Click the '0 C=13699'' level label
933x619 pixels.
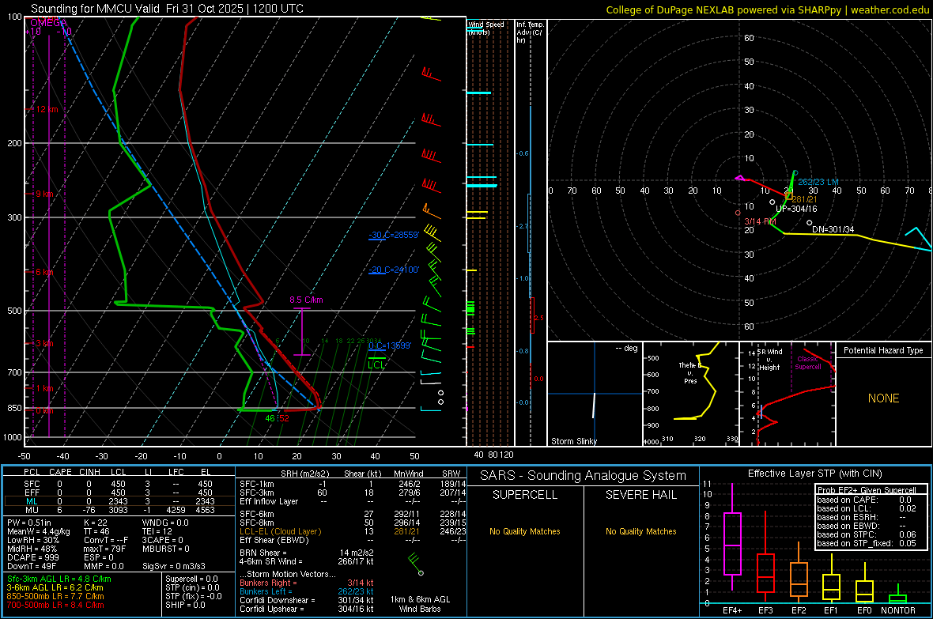click(390, 345)
